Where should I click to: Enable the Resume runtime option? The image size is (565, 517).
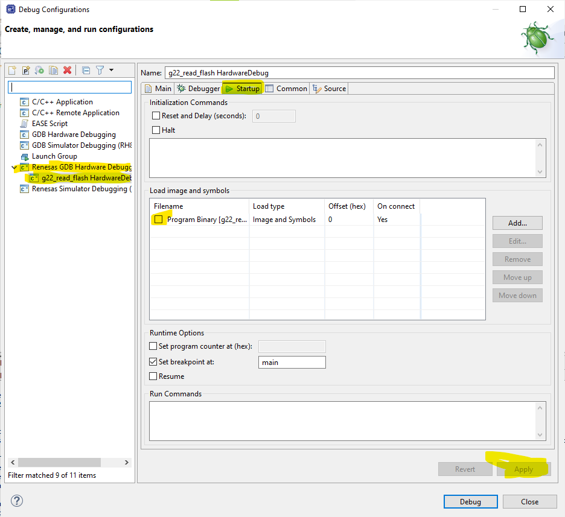click(153, 376)
